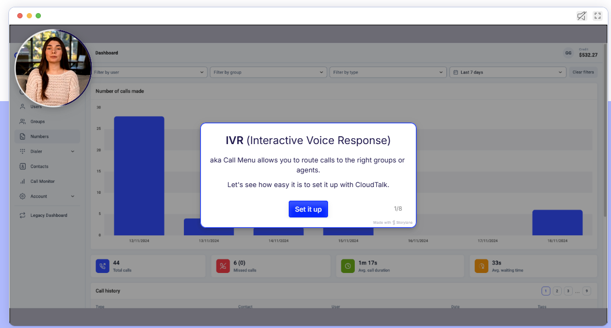Click the presenter video thumbnail
The image size is (611, 328).
pyautogui.click(x=53, y=68)
